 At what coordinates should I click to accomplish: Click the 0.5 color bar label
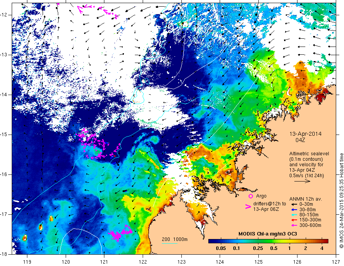pyautogui.click(x=274, y=248)
